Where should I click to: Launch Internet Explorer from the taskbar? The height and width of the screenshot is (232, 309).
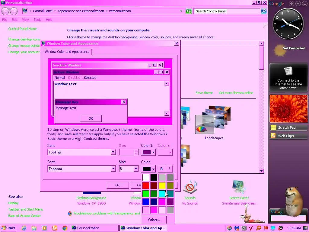[24, 228]
